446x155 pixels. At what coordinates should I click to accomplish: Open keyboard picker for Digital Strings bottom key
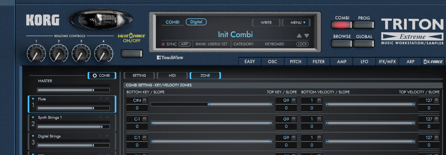click(x=145, y=137)
